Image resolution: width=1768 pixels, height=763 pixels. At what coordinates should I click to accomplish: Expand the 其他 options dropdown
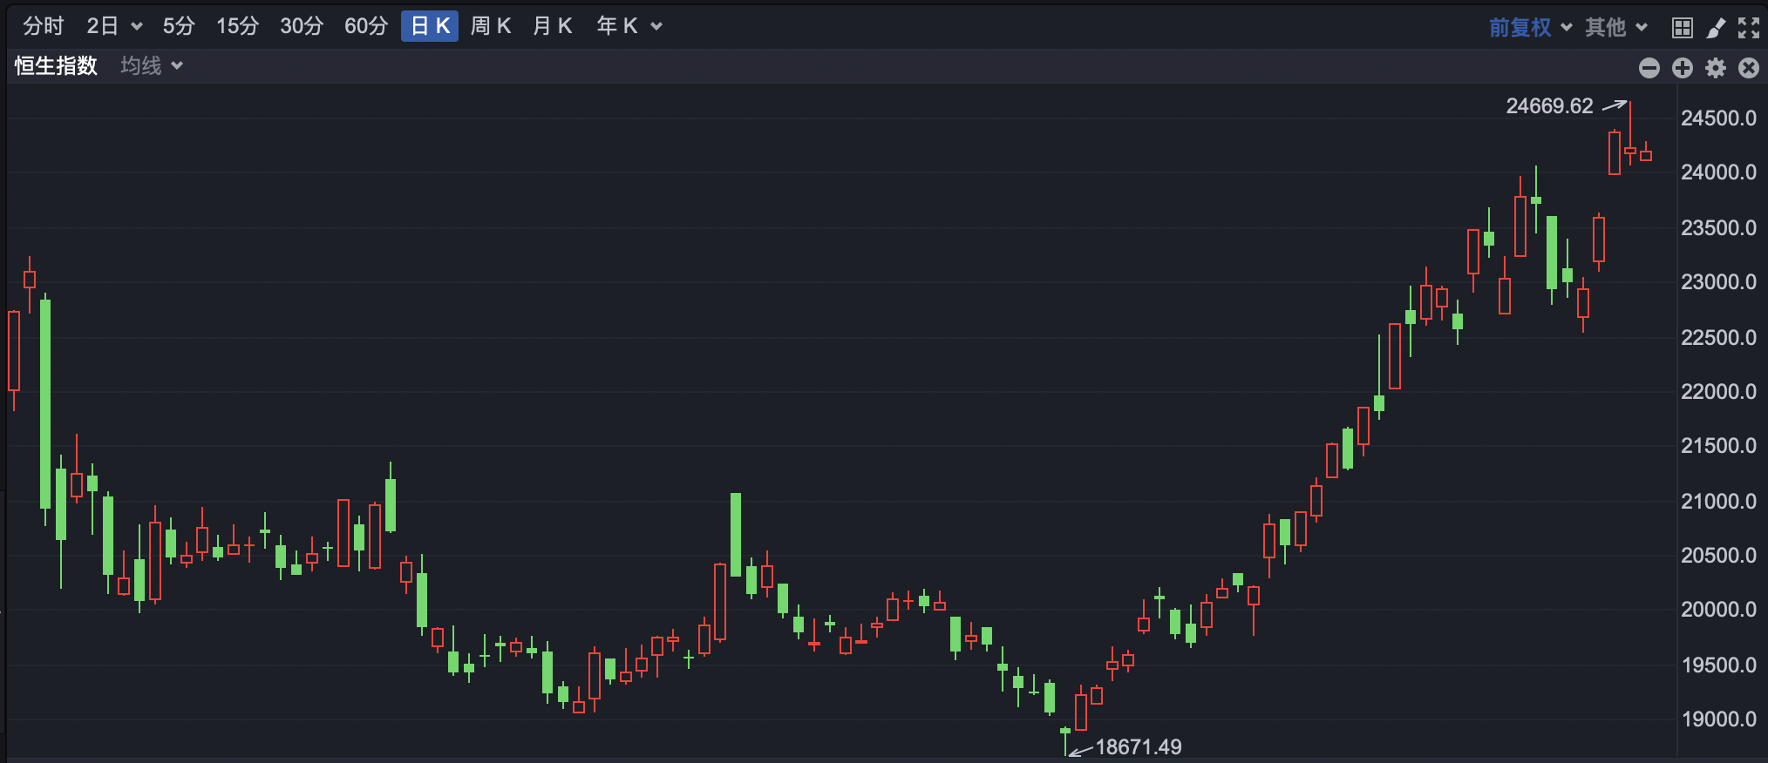pos(1615,27)
